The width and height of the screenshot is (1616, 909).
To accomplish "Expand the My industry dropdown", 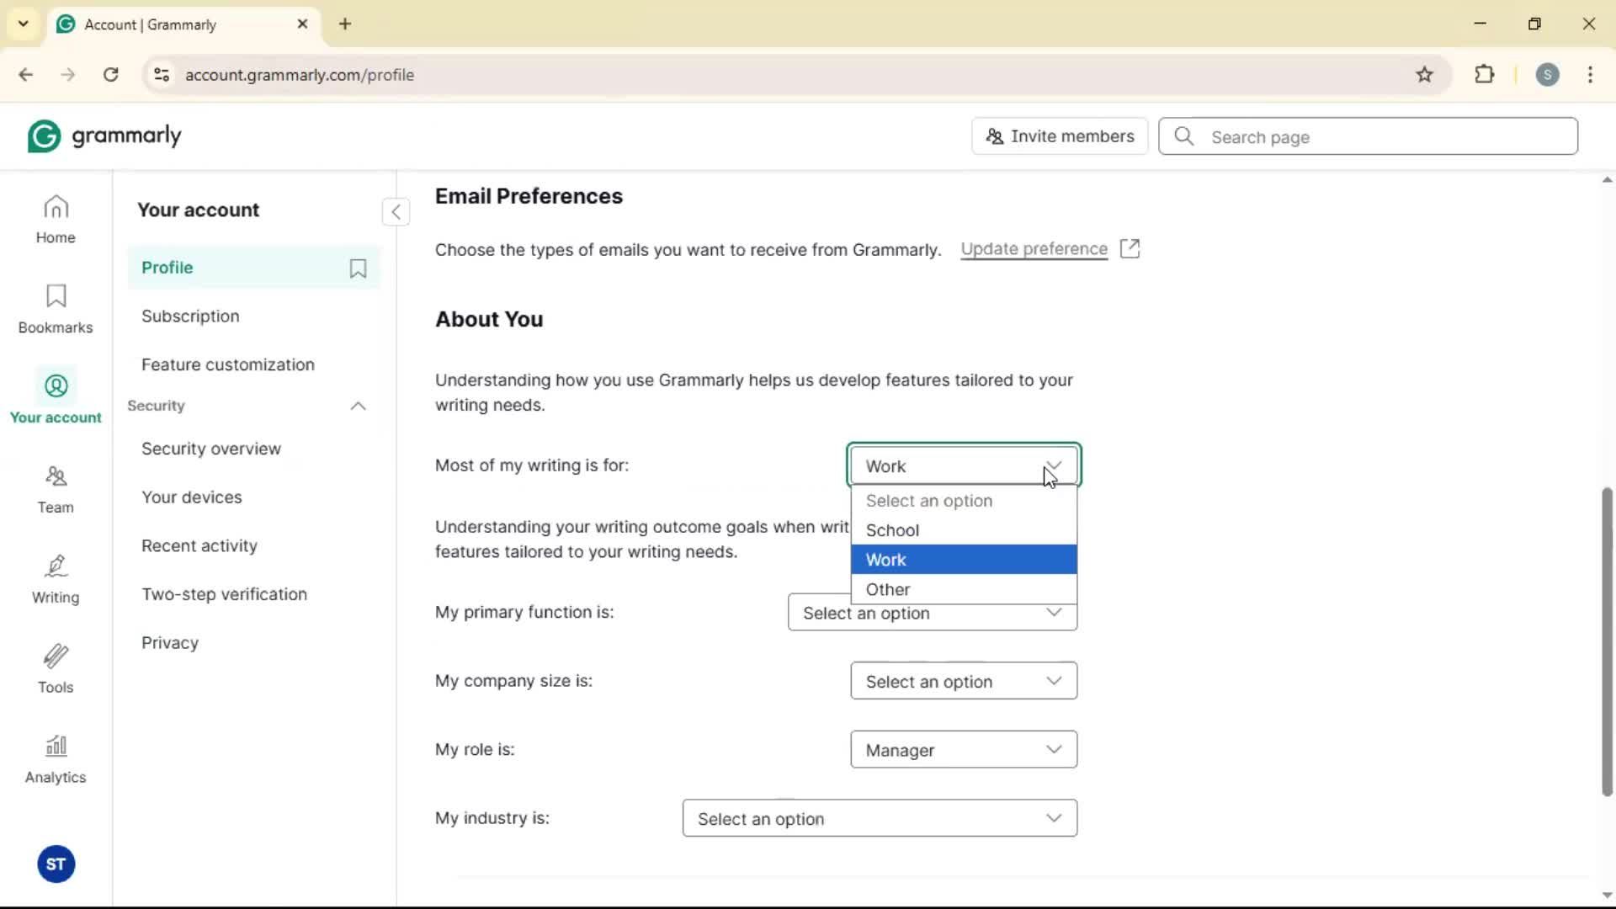I will point(879,818).
